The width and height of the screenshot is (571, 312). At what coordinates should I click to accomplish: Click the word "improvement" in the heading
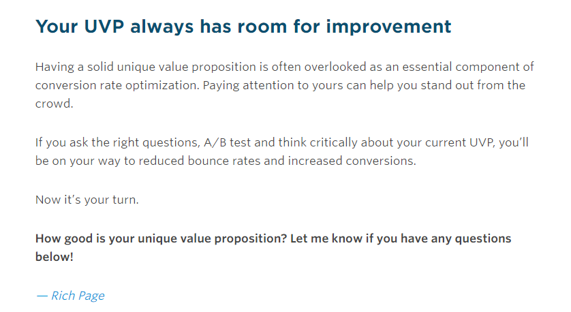[388, 27]
